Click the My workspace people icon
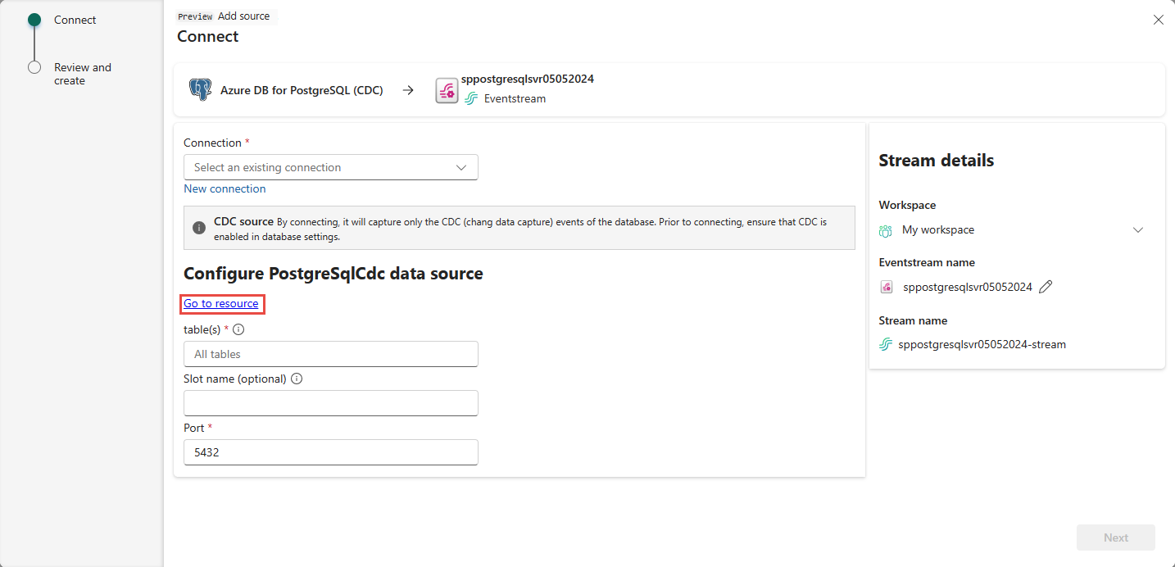Viewport: 1175px width, 567px height. [886, 230]
